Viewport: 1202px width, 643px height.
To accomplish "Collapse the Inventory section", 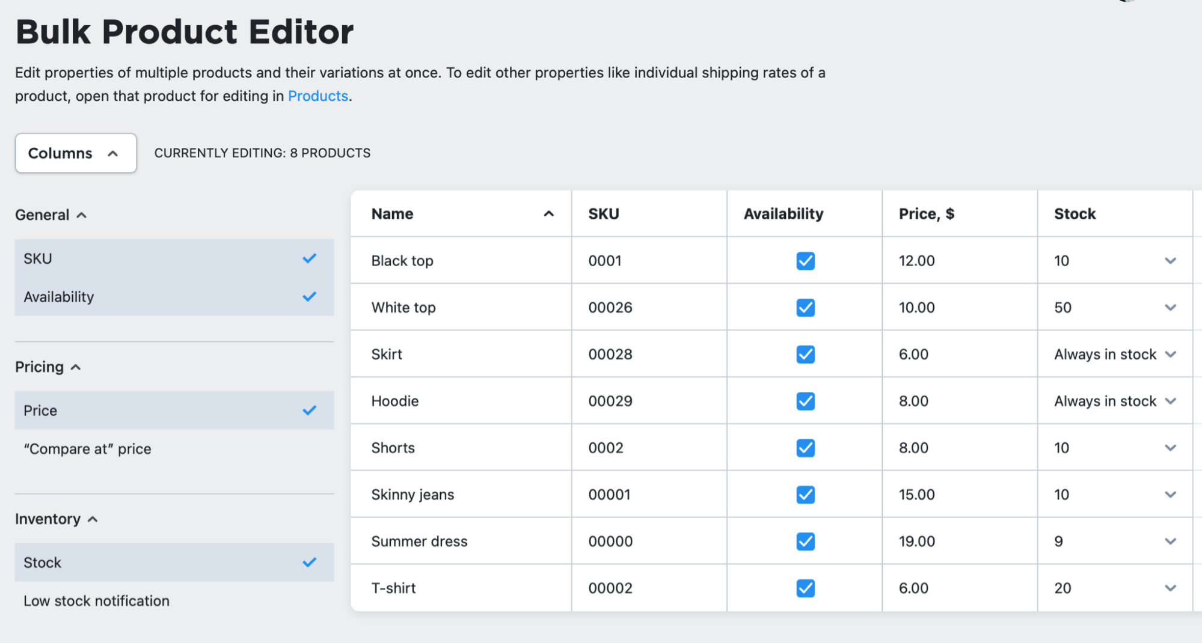I will (93, 519).
